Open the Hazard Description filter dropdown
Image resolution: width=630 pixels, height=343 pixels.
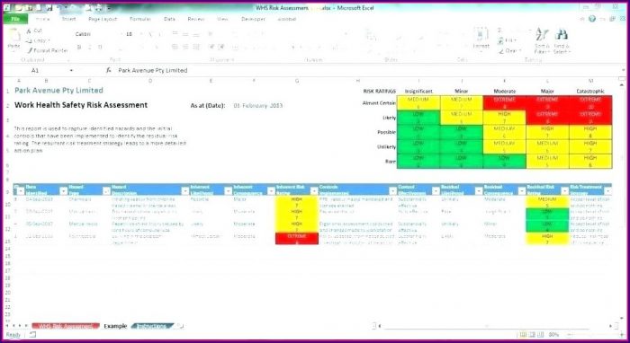tap(184, 191)
